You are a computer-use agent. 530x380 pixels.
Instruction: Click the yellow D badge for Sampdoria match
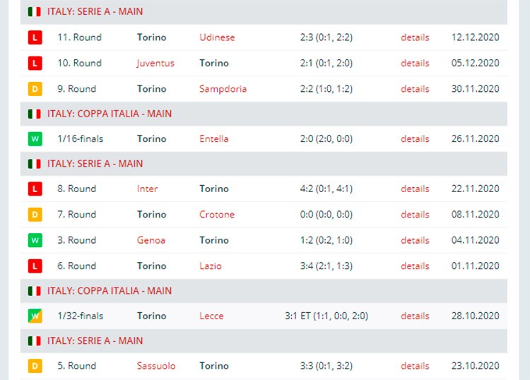[35, 89]
